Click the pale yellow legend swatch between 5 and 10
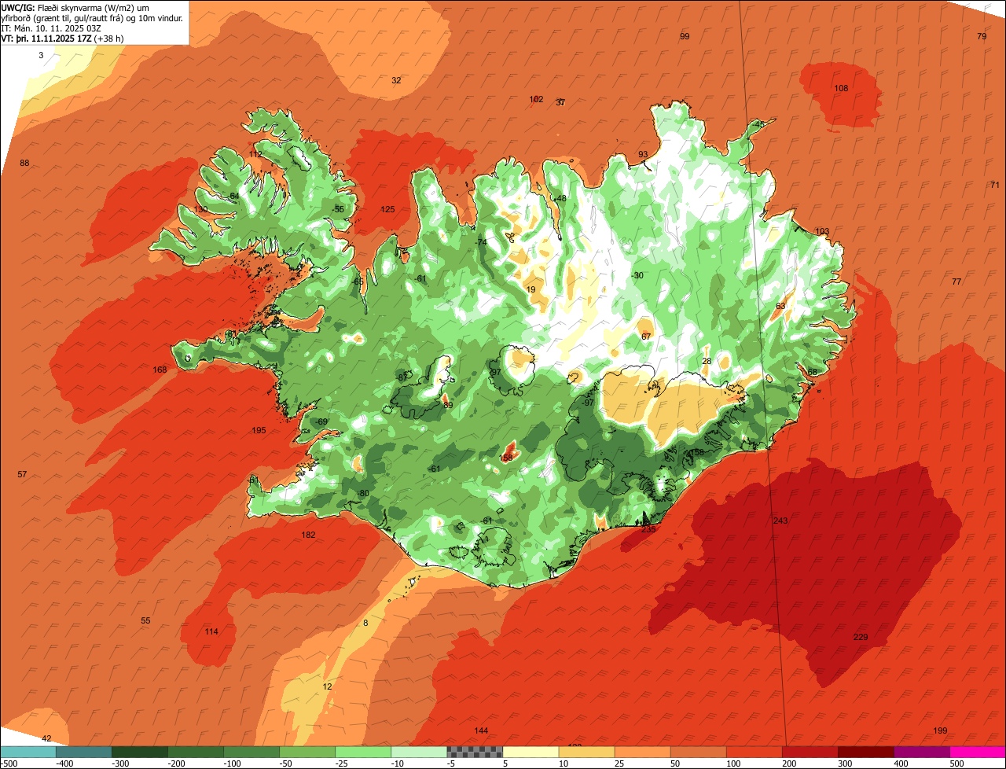The image size is (1006, 769). pos(531,752)
